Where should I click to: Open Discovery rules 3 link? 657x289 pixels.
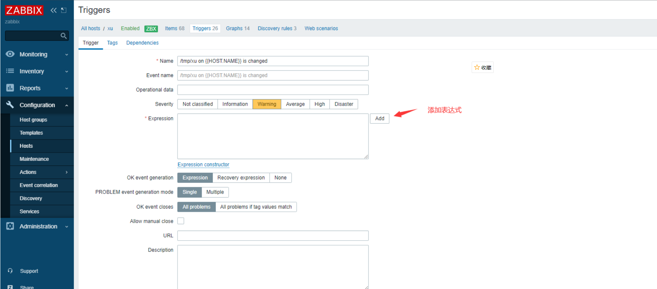click(x=277, y=28)
